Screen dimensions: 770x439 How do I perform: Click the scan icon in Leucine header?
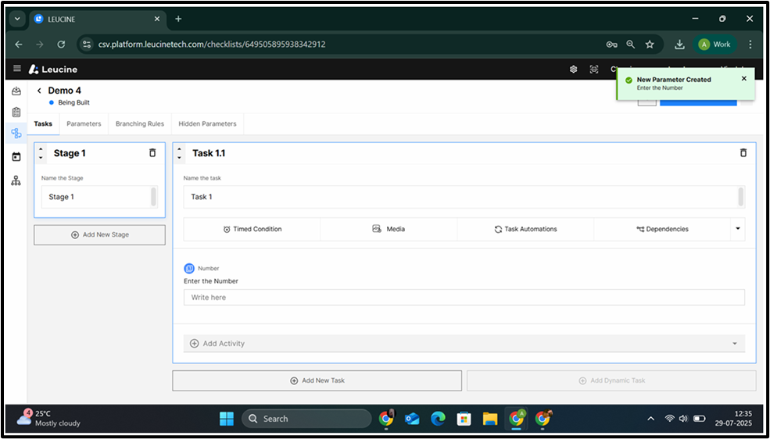594,70
